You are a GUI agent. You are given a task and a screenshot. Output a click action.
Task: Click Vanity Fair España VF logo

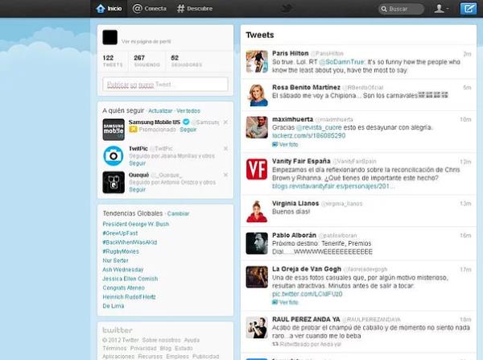click(257, 169)
